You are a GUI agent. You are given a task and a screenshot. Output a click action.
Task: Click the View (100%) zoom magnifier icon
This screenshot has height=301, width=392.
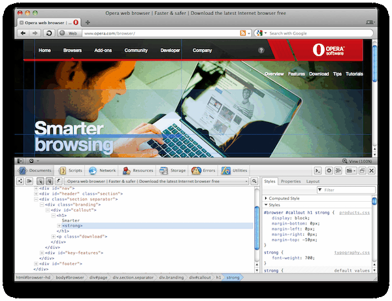345,161
